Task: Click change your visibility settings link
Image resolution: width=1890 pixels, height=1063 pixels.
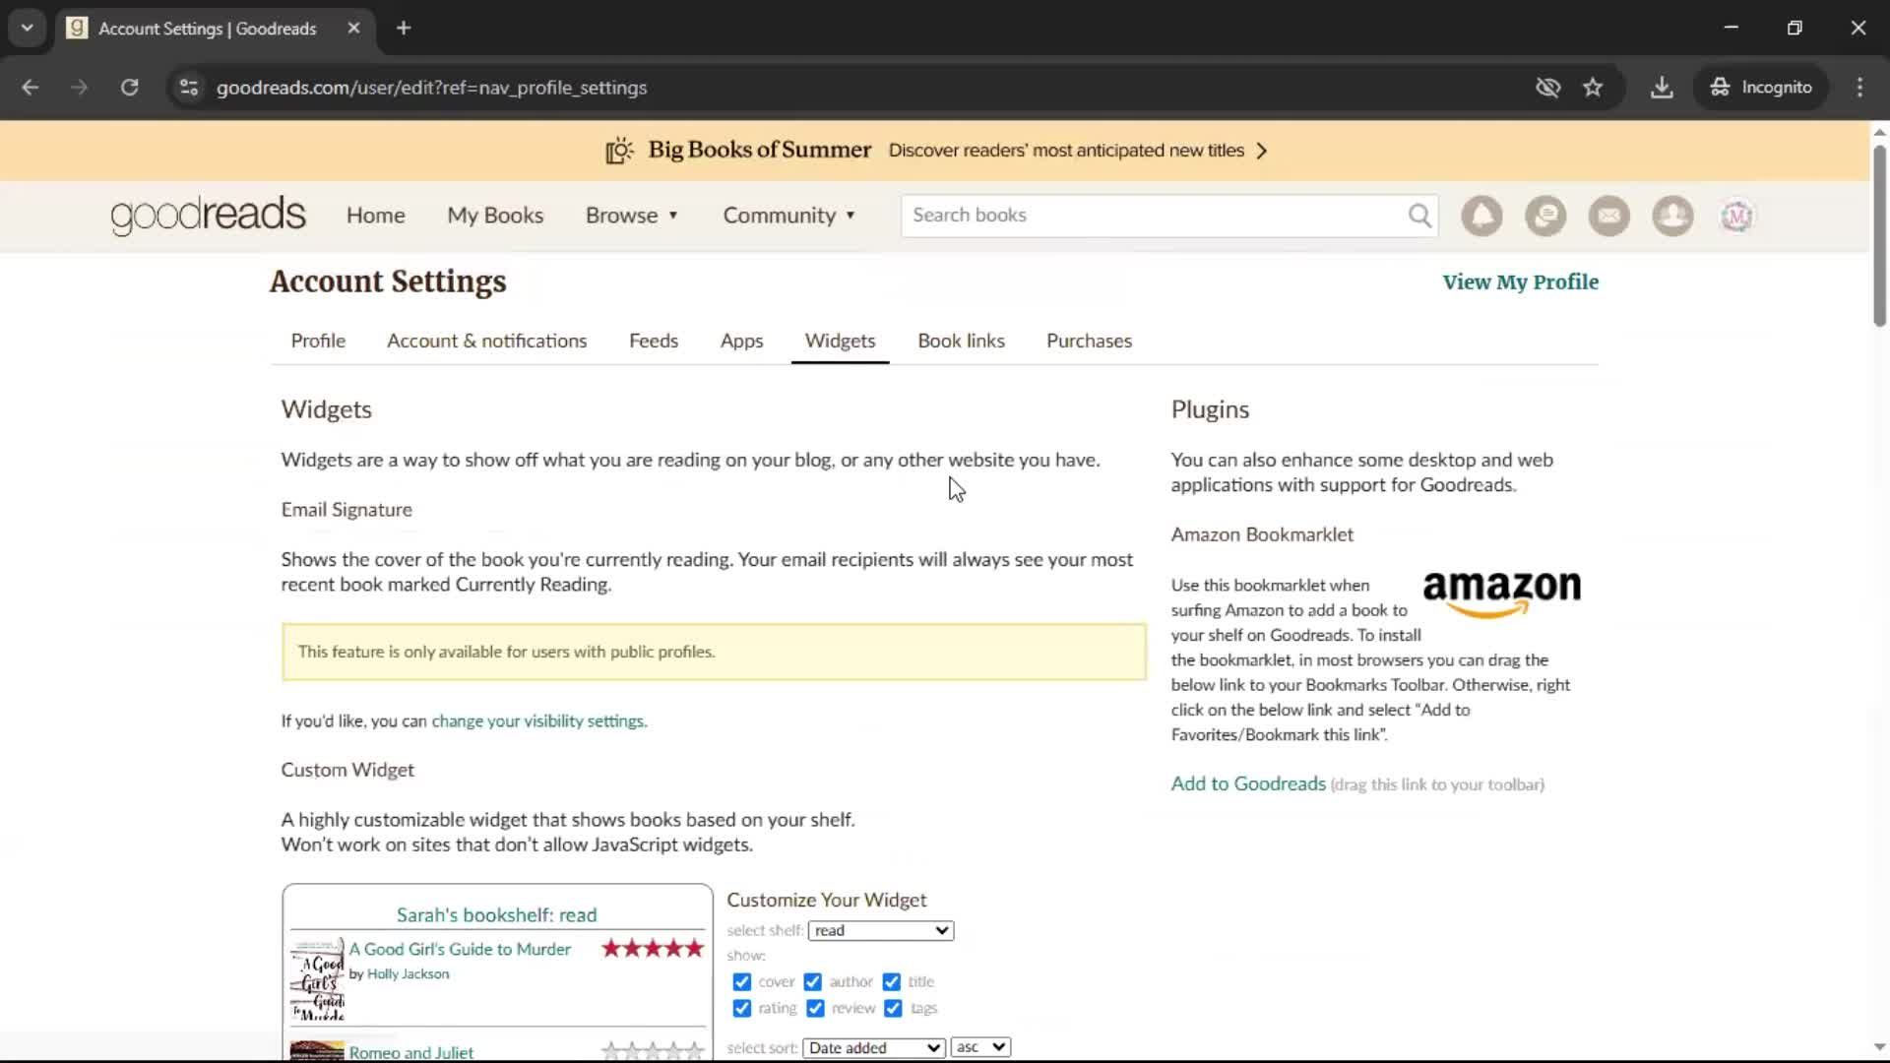Action: tap(537, 721)
